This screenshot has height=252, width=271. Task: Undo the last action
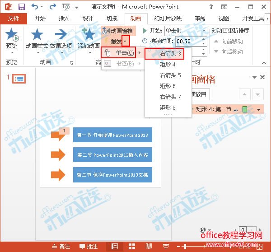click(x=35, y=7)
